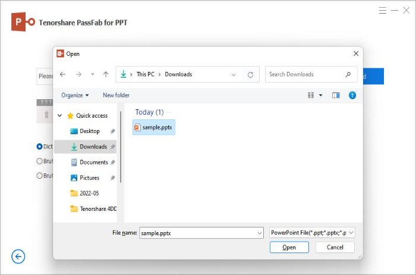Viewport: 416px width, 275px height.
Task: Toggle the preview pane icon
Action: click(x=336, y=95)
